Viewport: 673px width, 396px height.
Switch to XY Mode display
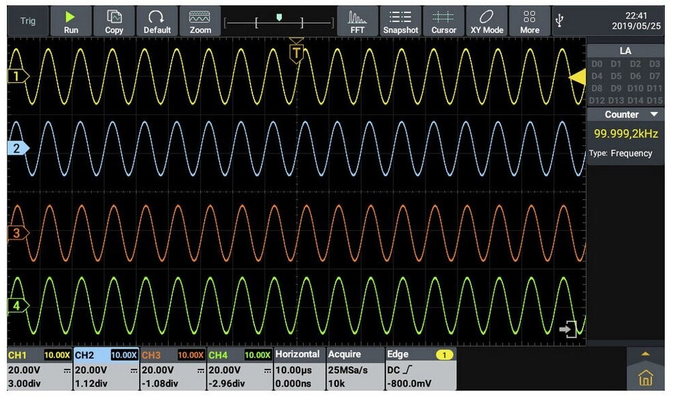[487, 21]
